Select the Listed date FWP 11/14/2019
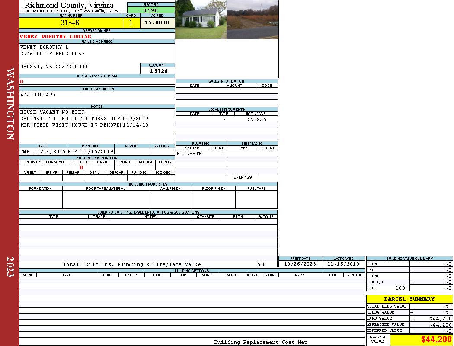Image resolution: width=454 pixels, height=346 pixels. point(43,152)
